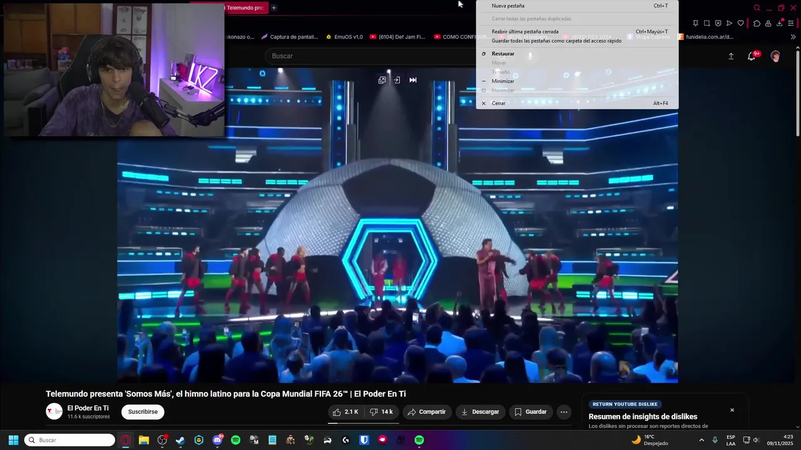Switch to the 'Telemundo pre...' browser tab
The image size is (801, 450).
245,7
